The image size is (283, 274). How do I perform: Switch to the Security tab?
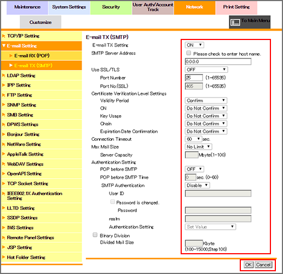coord(111,8)
